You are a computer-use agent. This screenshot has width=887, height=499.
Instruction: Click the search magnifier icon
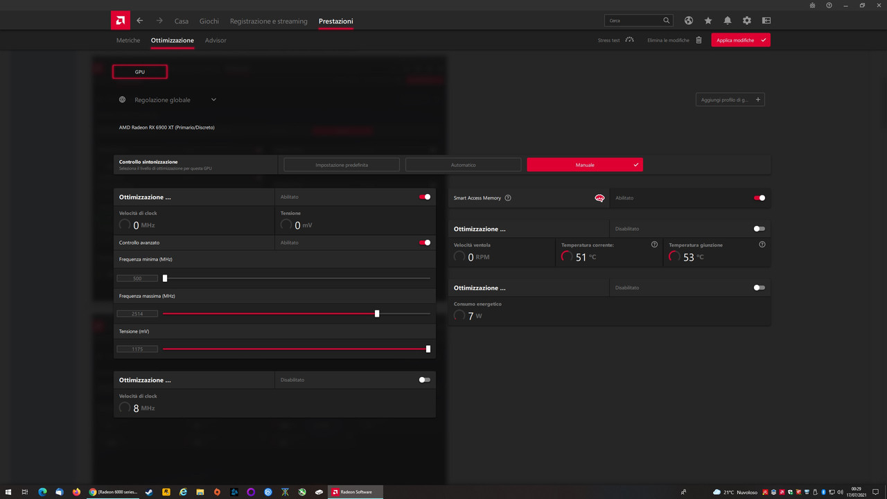point(667,21)
